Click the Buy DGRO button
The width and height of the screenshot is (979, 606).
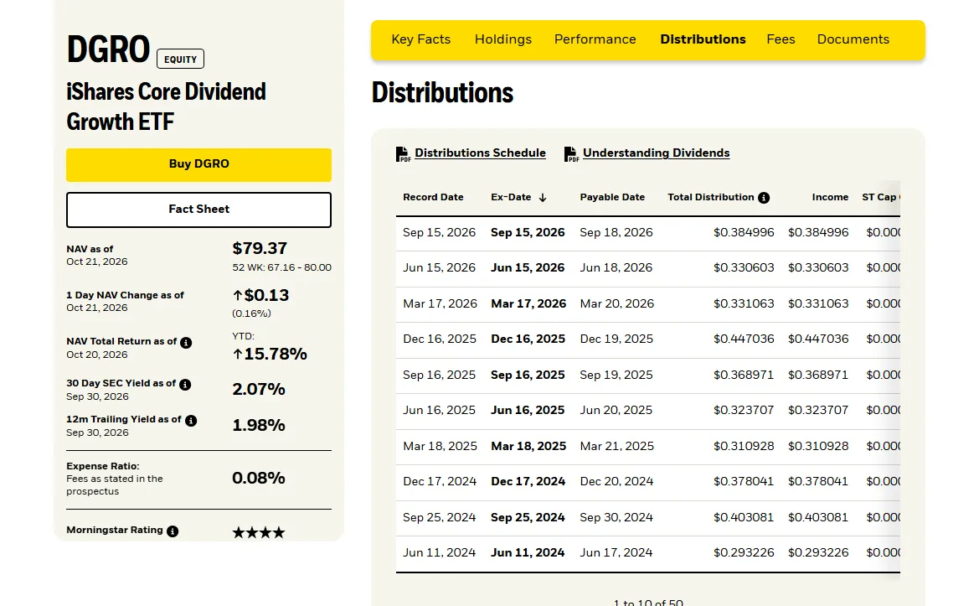pyautogui.click(x=198, y=164)
